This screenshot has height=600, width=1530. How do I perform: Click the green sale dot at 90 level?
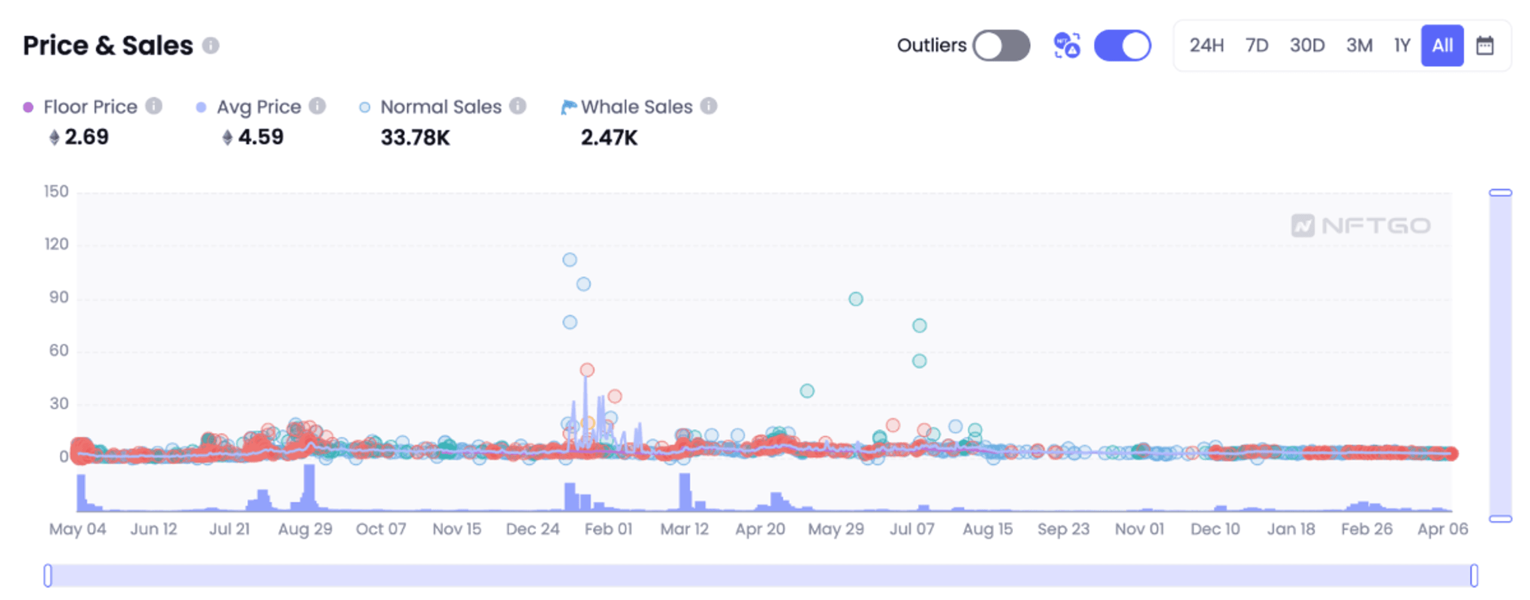point(855,299)
